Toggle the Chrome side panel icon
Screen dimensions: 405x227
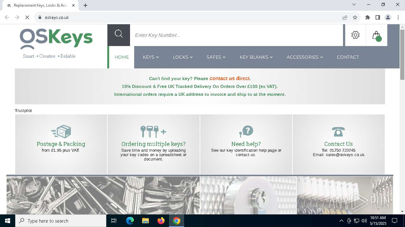378,17
